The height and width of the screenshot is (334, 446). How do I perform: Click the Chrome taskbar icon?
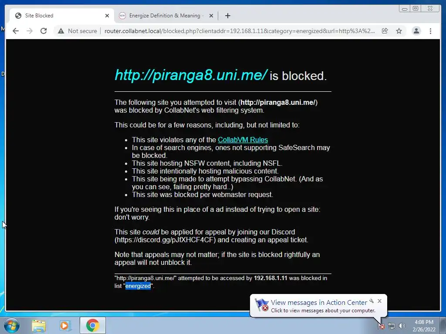point(92,325)
